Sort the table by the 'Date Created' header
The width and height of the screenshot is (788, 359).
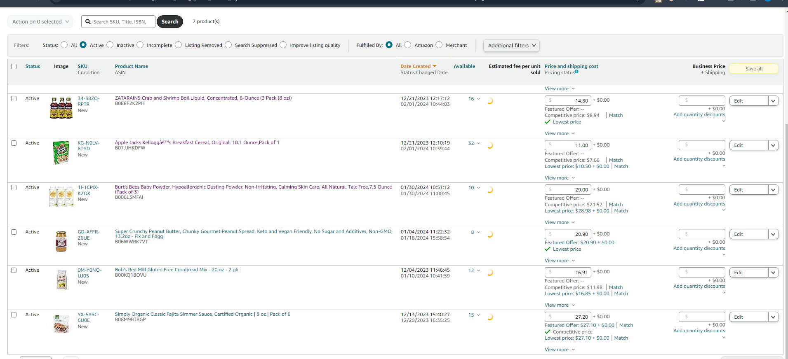pos(415,66)
